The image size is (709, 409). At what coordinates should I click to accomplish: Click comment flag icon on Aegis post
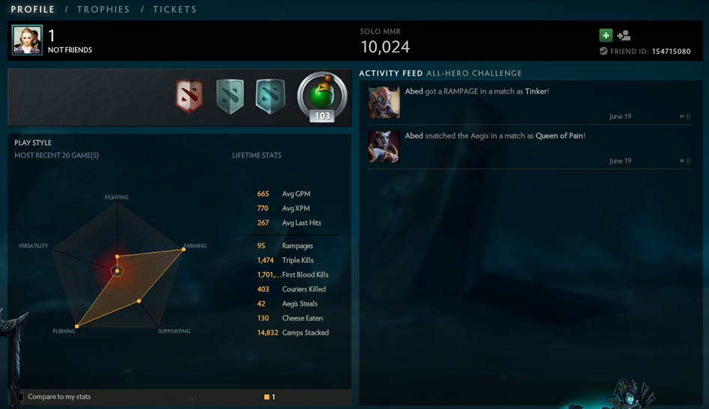coord(682,161)
